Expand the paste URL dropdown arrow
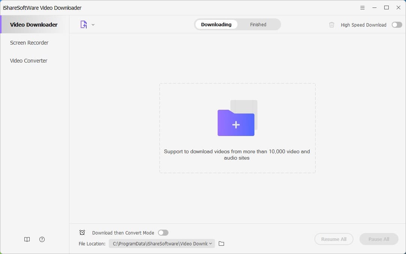 tap(93, 25)
